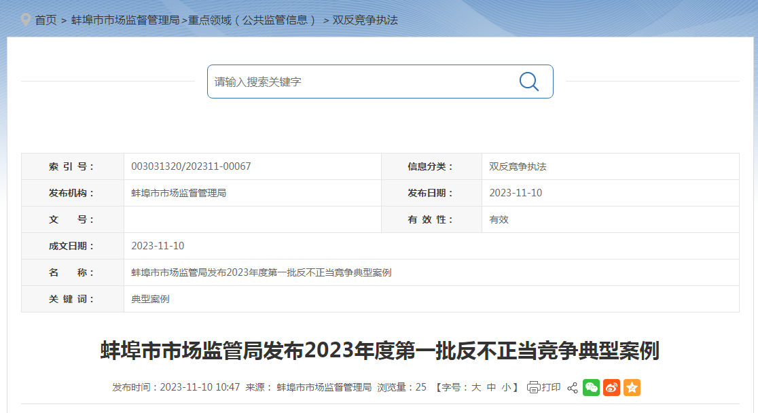Click 有效性 value 有效
Viewport: 758px width, 413px height.
tap(499, 219)
